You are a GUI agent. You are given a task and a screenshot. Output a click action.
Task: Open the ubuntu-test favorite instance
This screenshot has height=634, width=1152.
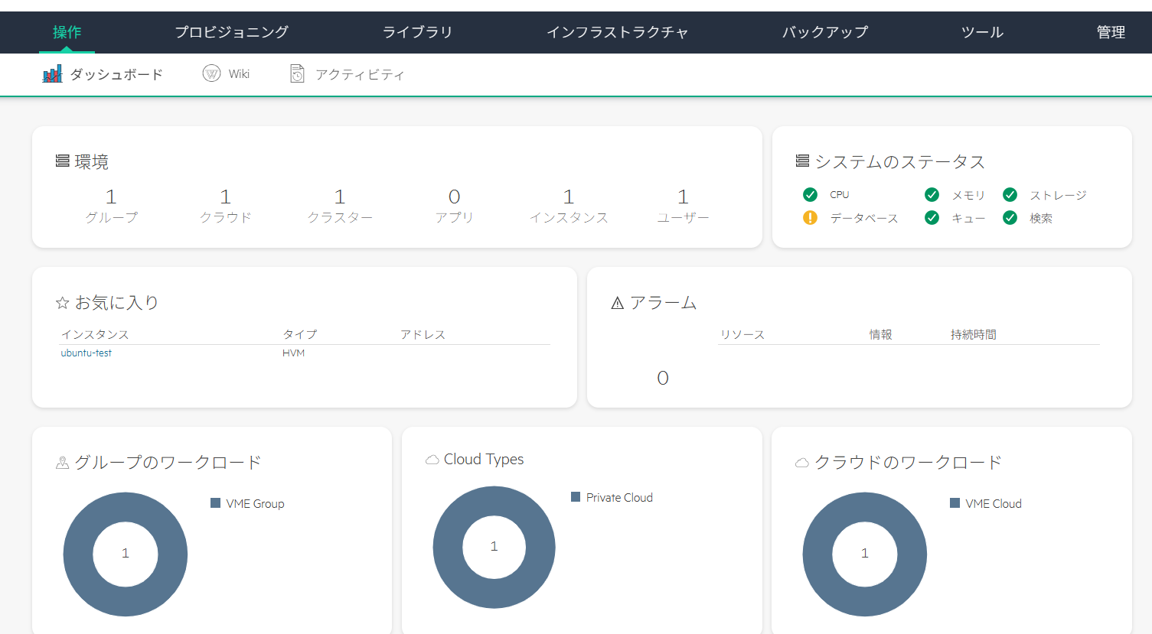(86, 353)
